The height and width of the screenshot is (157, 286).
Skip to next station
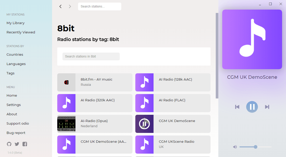click(x=267, y=107)
